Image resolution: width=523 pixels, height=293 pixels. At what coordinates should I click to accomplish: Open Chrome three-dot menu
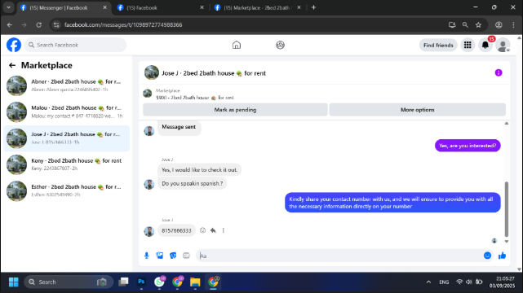pos(513,25)
